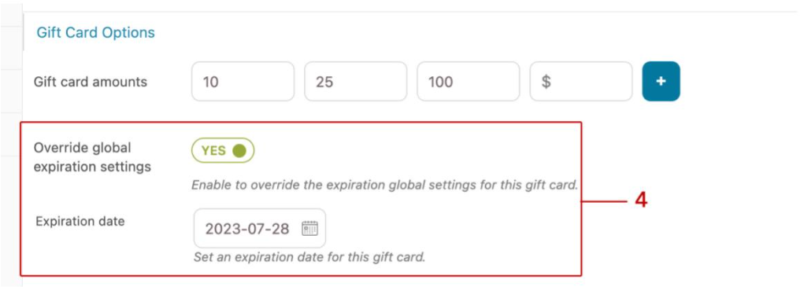Click the red number 4 annotation
800x287 pixels.
[x=641, y=201]
